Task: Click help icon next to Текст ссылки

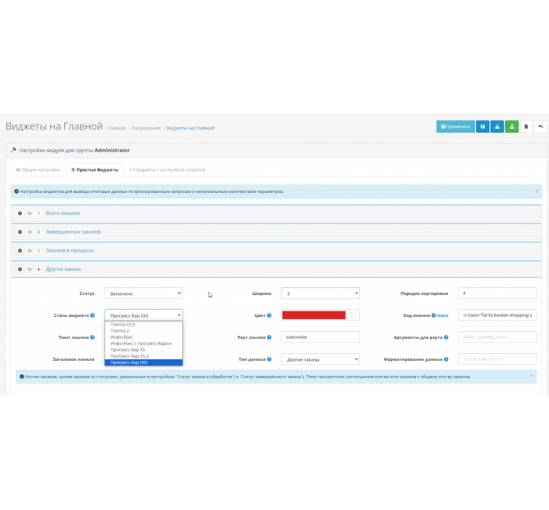Action: click(93, 337)
